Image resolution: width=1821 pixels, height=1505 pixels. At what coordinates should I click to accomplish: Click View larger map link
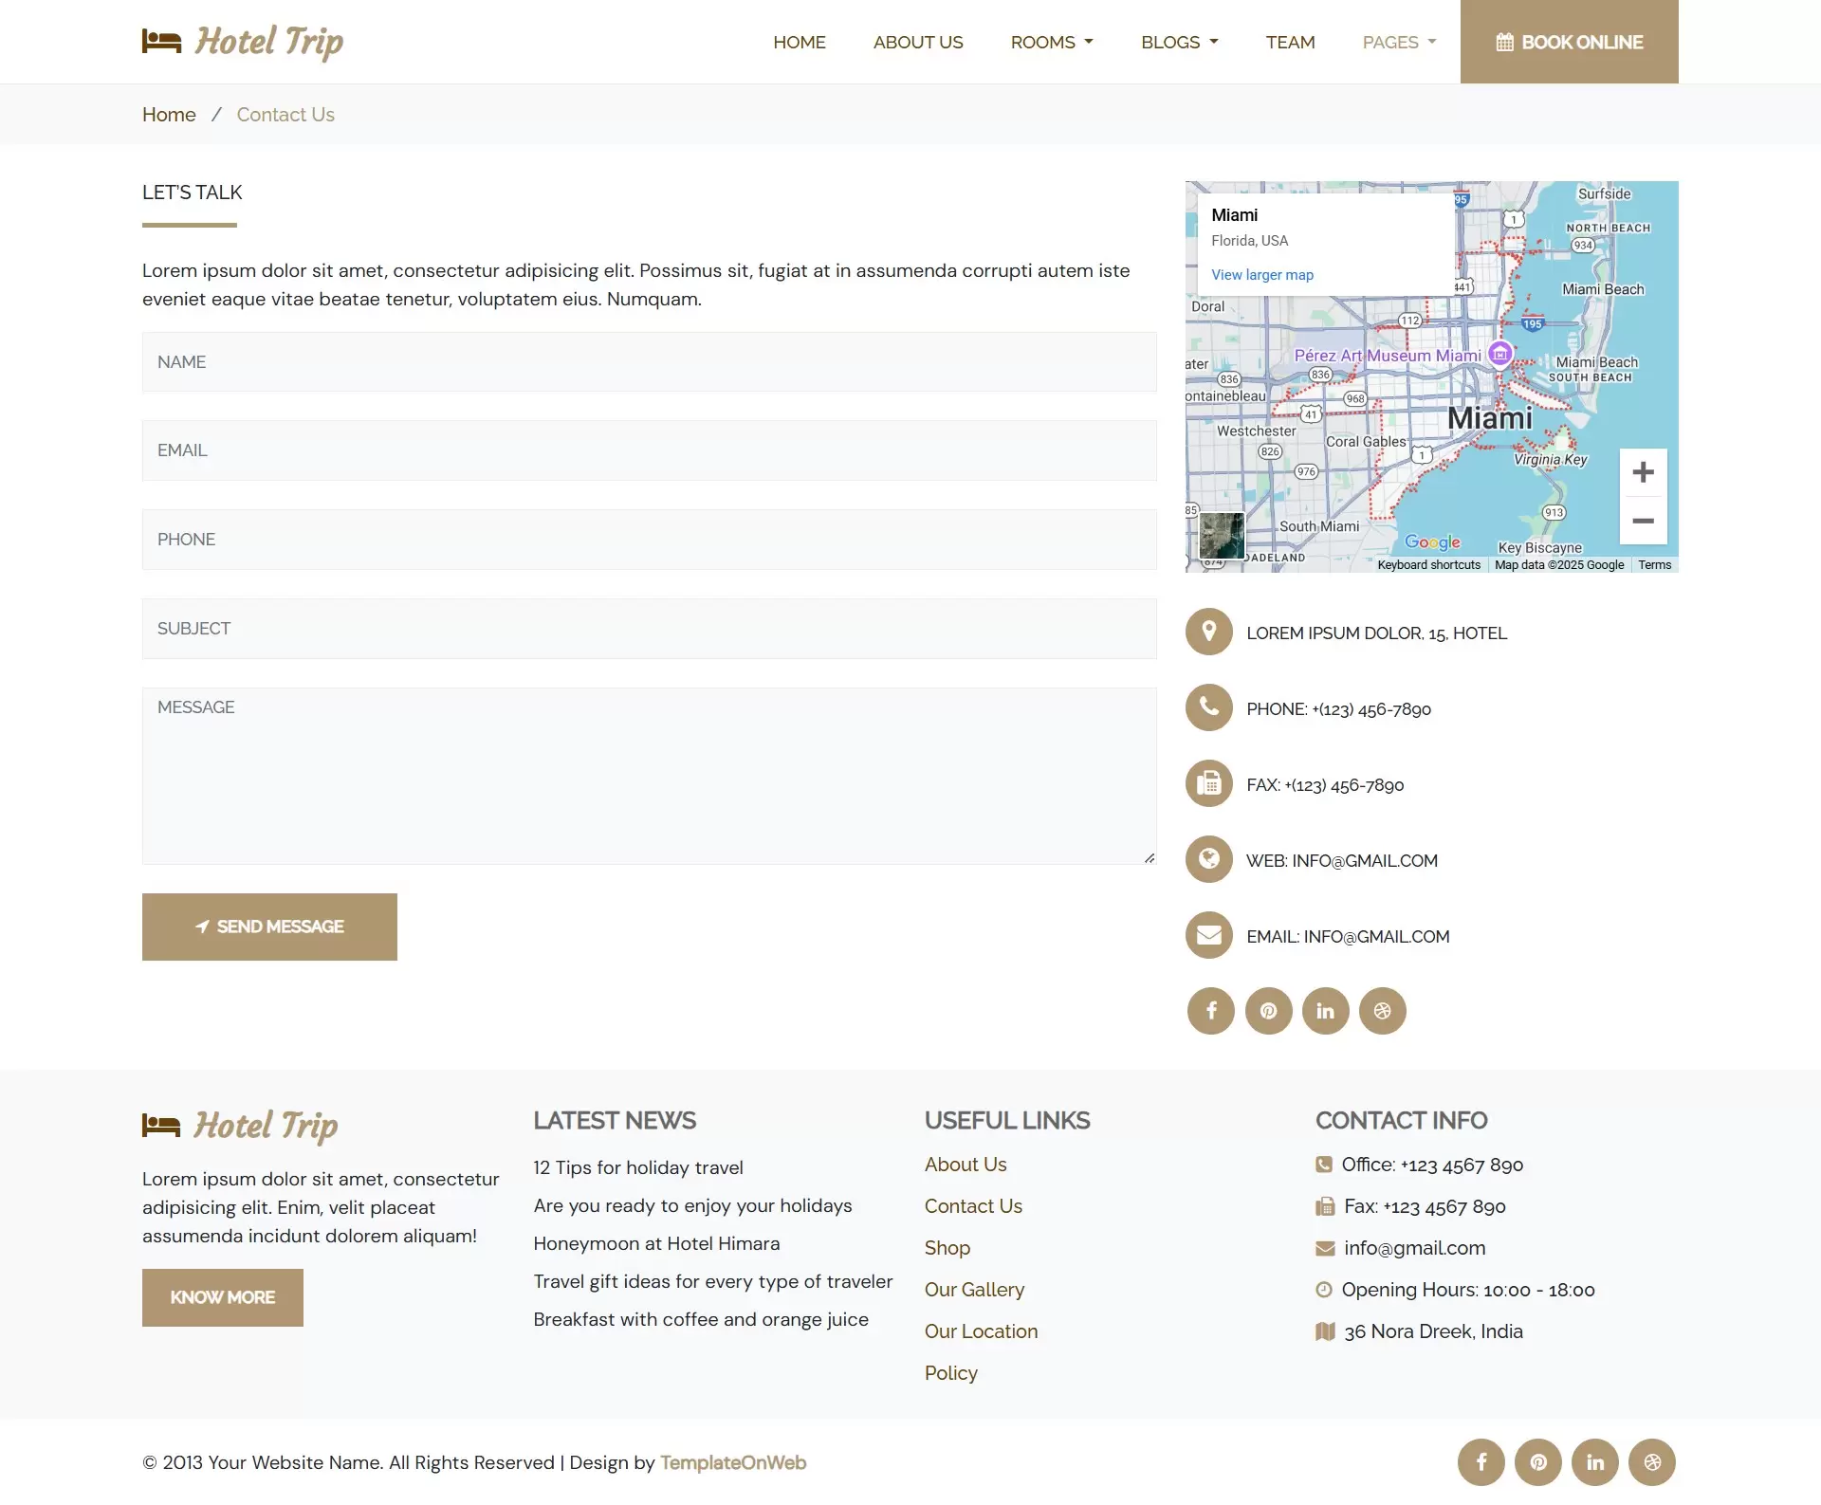click(x=1262, y=275)
